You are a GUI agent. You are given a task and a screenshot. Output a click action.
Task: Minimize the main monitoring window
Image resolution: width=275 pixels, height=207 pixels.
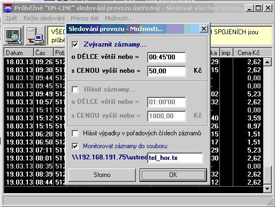tap(249, 8)
